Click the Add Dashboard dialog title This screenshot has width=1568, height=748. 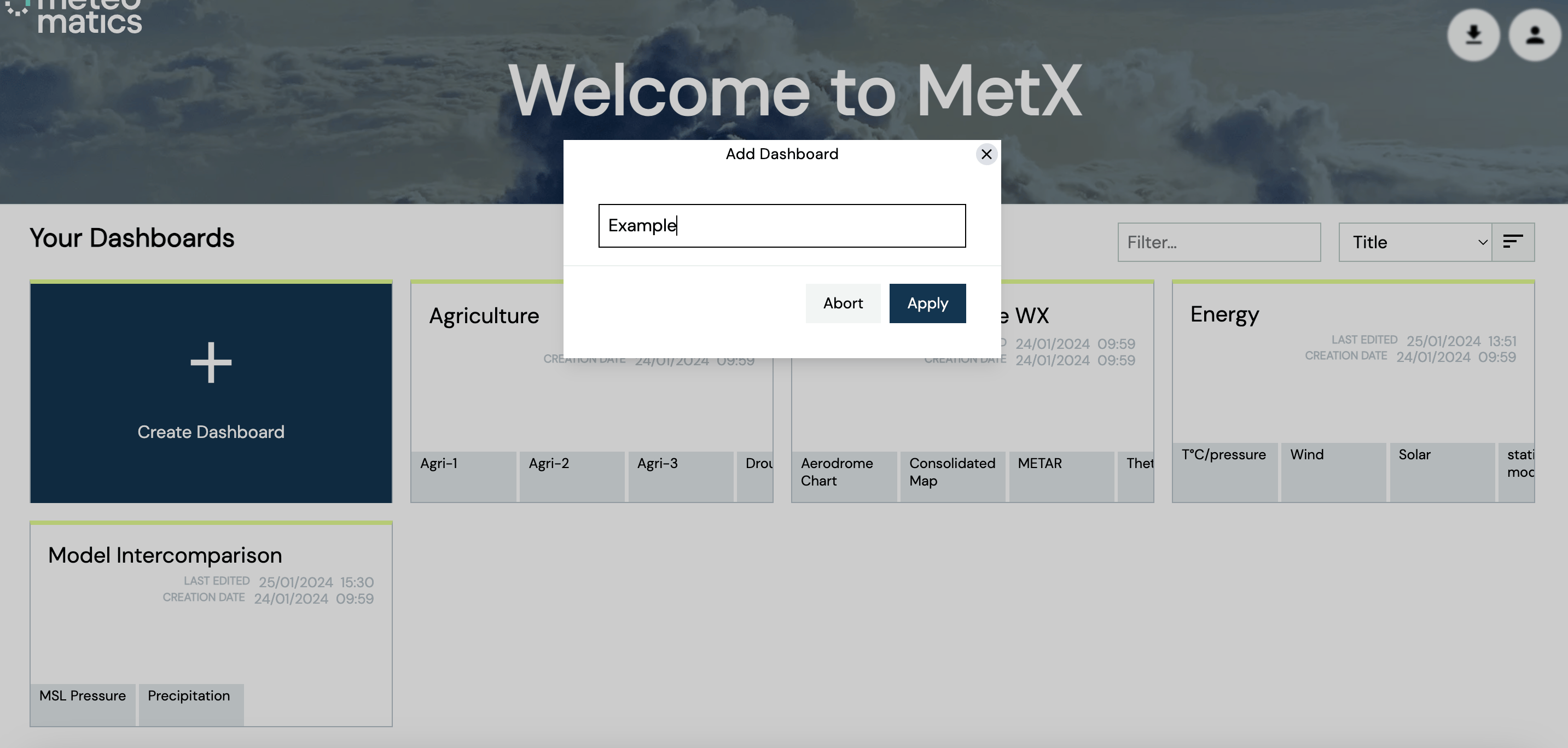[782, 154]
